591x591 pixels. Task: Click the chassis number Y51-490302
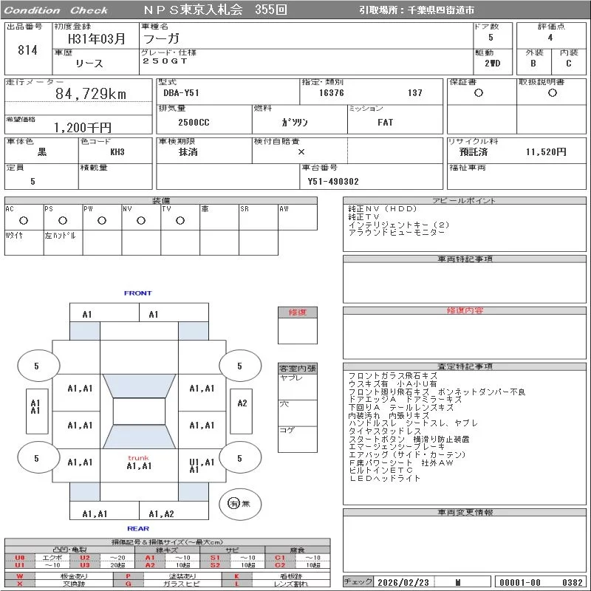coord(333,181)
